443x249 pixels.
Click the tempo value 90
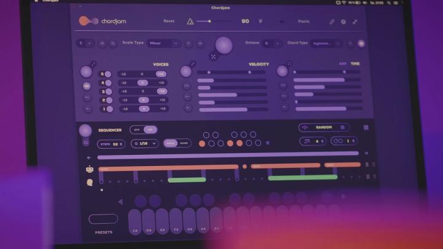coord(245,21)
